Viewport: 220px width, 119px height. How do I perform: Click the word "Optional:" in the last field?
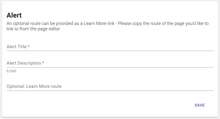click(x=16, y=86)
